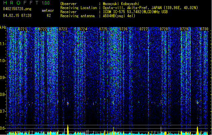This screenshot has width=212, height=135.
Task: Click the kHz axis unit label
Action: pyautogui.click(x=3, y=27)
